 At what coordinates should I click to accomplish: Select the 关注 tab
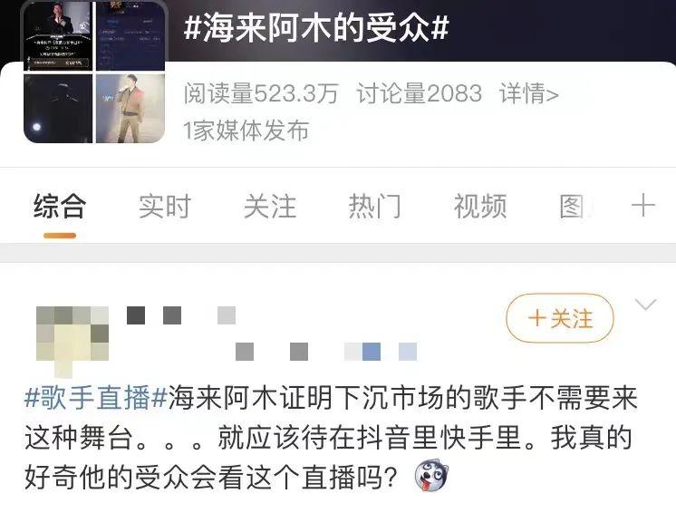point(270,206)
